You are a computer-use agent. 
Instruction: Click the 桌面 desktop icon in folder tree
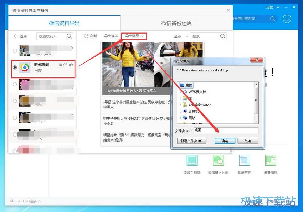pyautogui.click(x=182, y=85)
